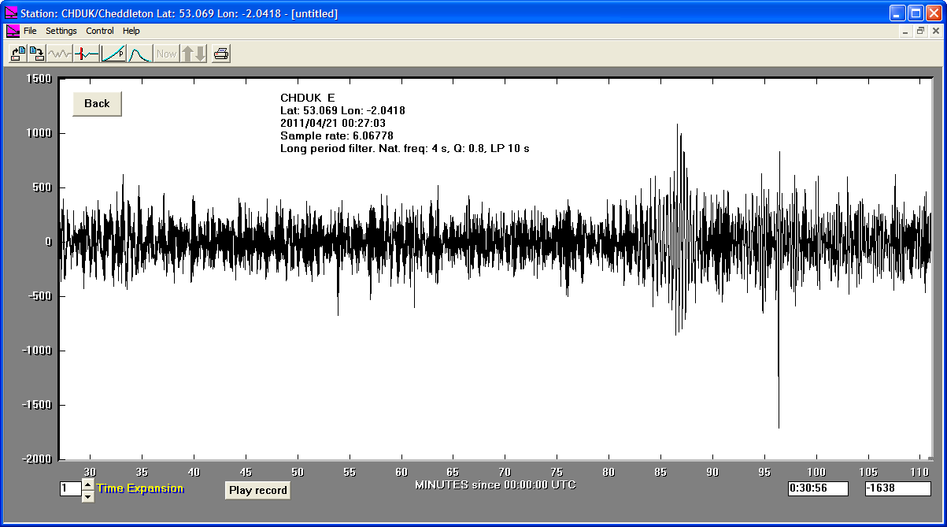
Task: Click the '2011/04/21 00:27:03' date text
Action: [333, 123]
